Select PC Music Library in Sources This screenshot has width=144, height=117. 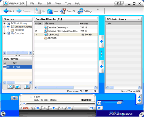pyautogui.click(x=19, y=23)
